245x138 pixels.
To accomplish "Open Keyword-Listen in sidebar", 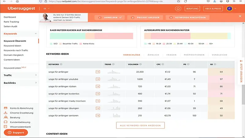I will pos(12,68).
